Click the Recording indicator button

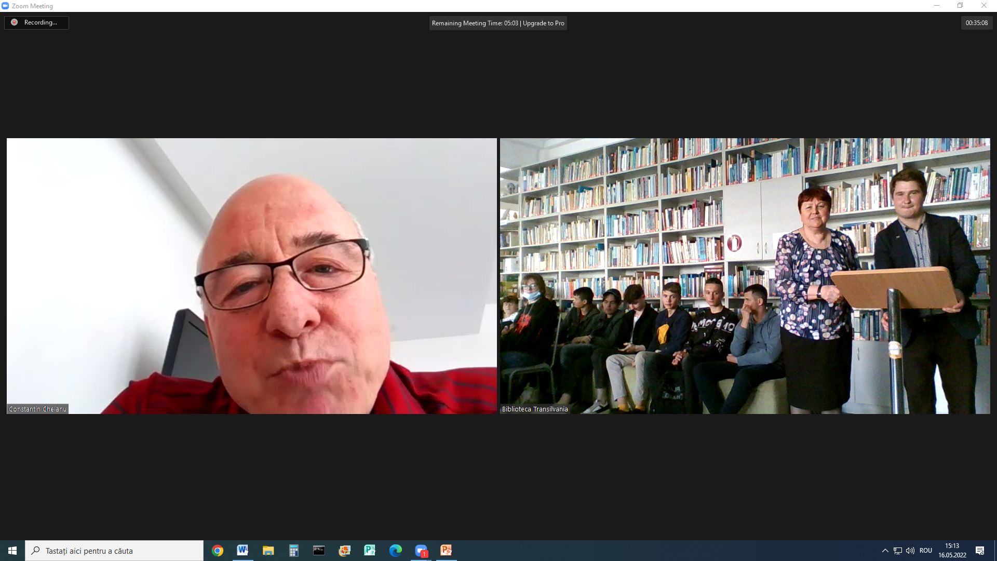[36, 22]
